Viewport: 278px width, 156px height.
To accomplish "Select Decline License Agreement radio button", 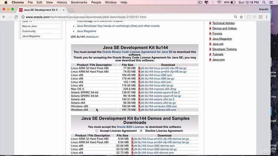I will click(x=141, y=131).
